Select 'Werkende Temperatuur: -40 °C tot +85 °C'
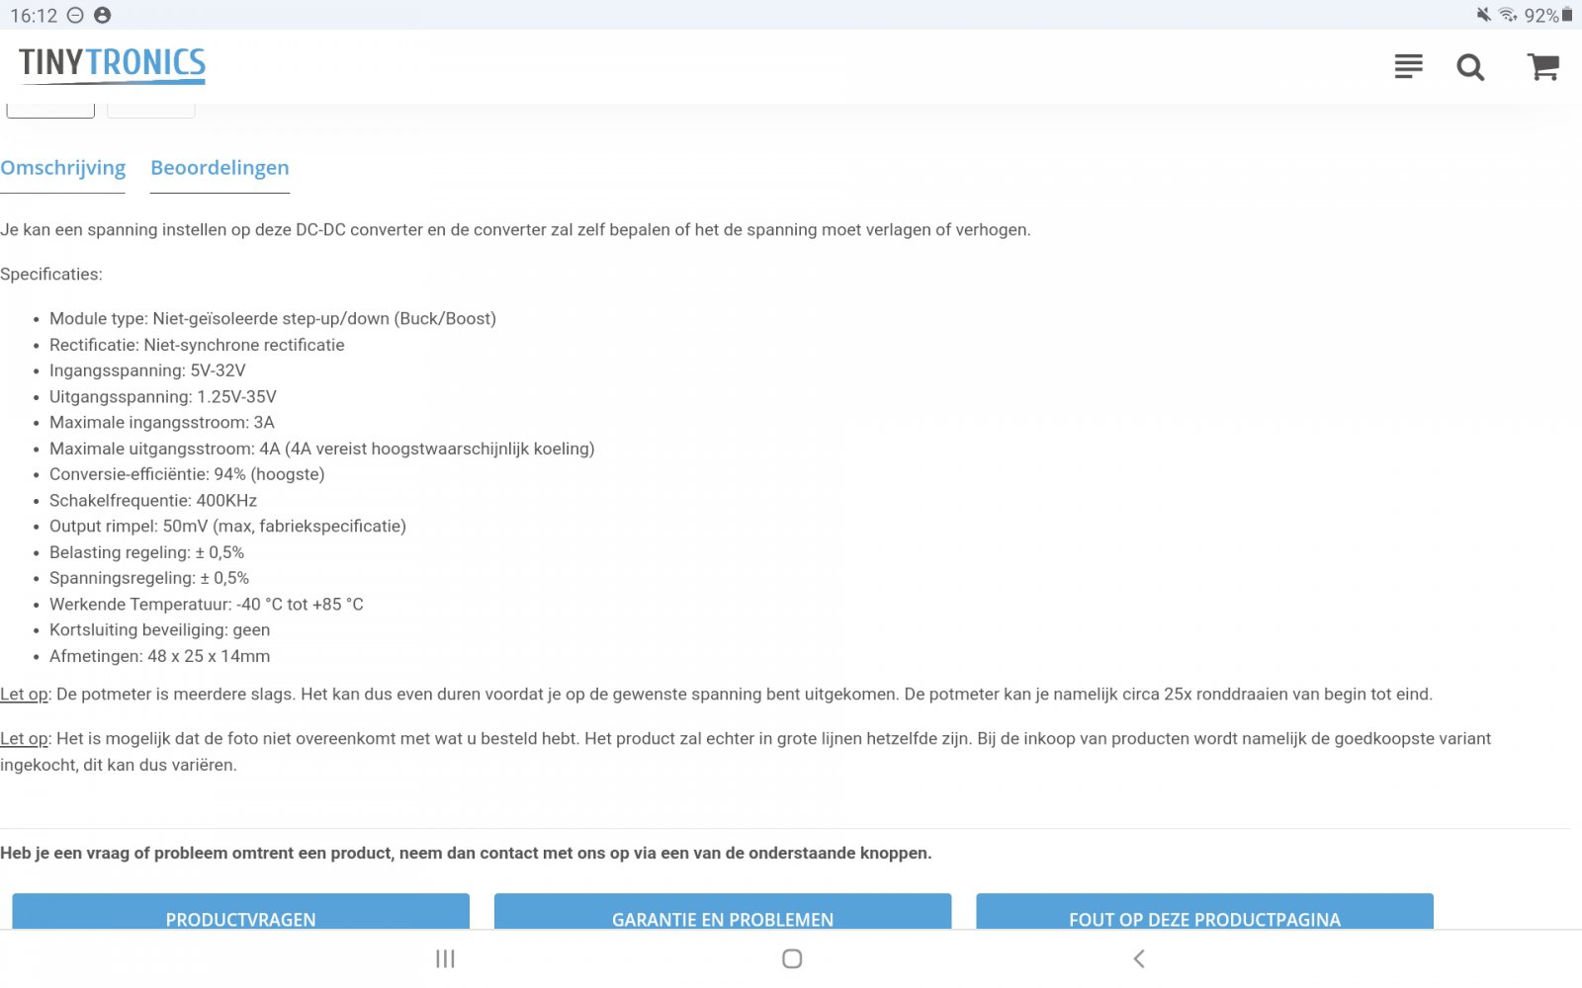The height and width of the screenshot is (988, 1582). coord(207,604)
